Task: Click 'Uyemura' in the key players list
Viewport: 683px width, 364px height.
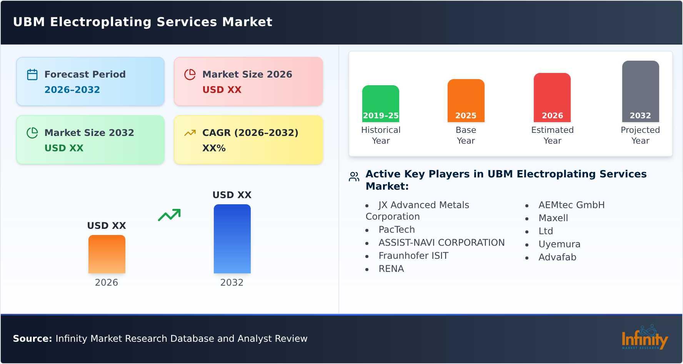Action: coord(560,244)
